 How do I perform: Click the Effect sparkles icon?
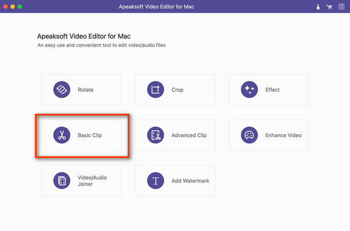249,89
